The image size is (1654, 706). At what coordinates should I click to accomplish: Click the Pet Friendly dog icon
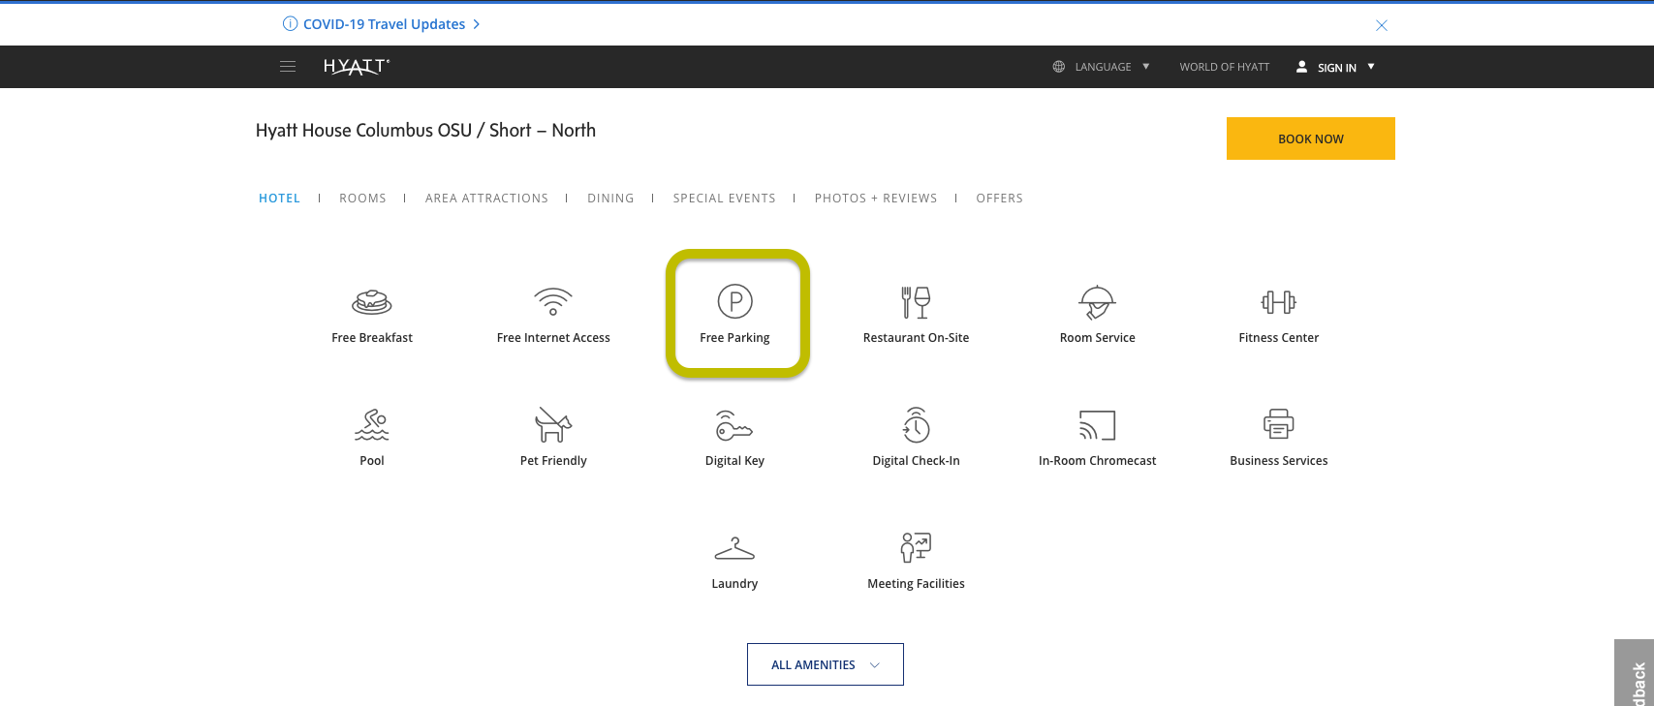(553, 424)
